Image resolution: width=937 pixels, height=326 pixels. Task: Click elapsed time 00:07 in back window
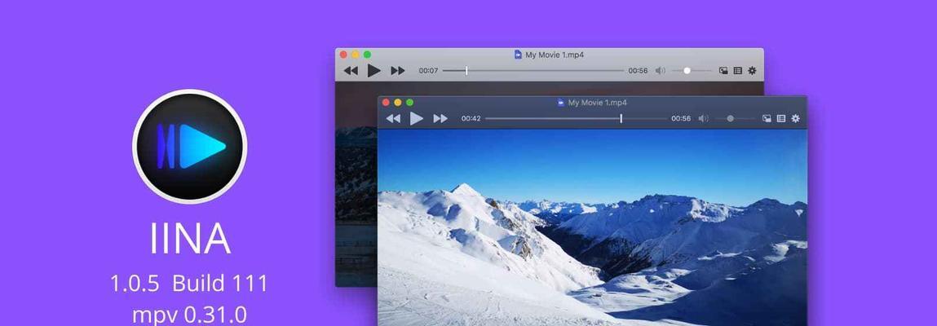click(428, 70)
